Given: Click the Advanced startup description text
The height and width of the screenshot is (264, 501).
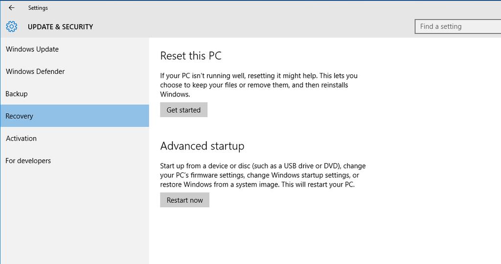Looking at the screenshot, I should point(263,175).
